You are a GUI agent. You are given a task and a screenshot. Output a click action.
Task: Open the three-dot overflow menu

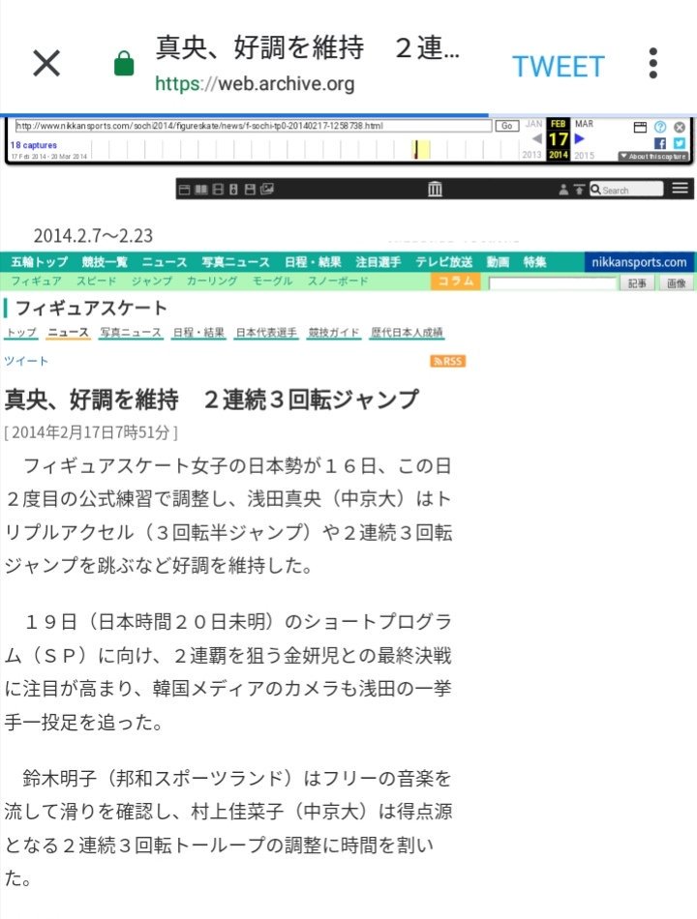click(653, 64)
